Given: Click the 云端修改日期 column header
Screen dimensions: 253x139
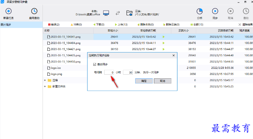Looking at the screenshot, I should [x=215, y=31].
